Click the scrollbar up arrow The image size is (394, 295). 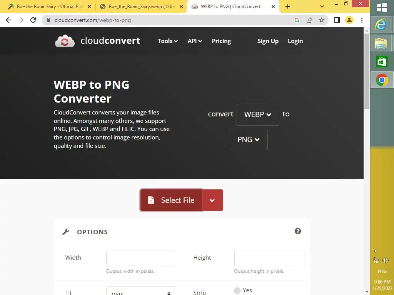[x=367, y=31]
